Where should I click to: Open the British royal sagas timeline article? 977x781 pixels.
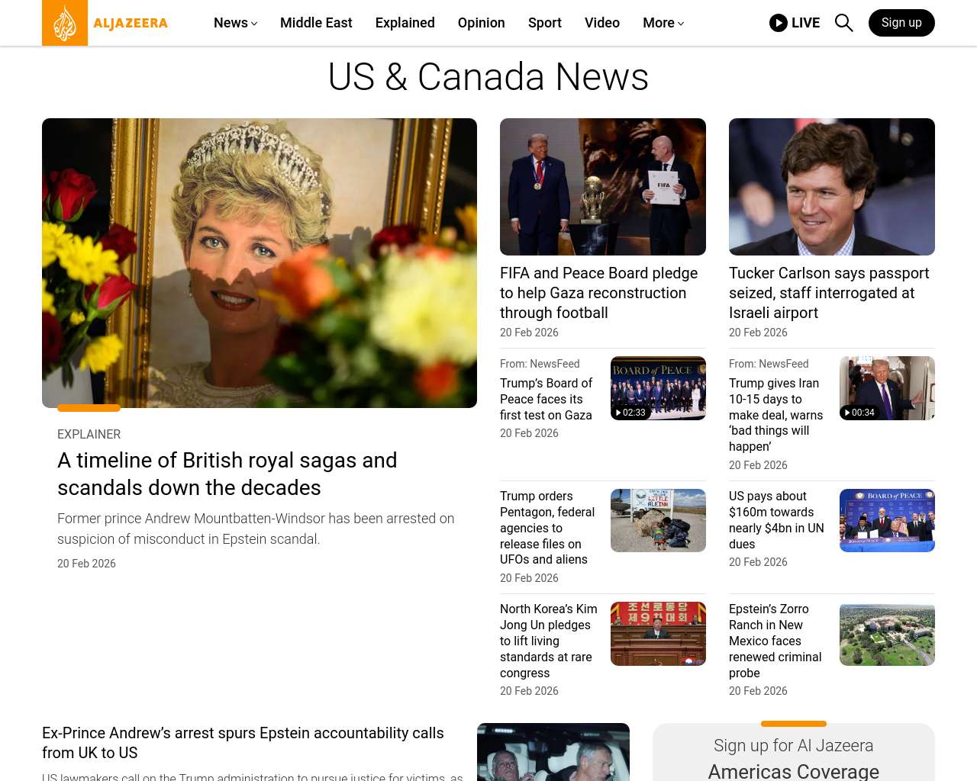tap(227, 474)
